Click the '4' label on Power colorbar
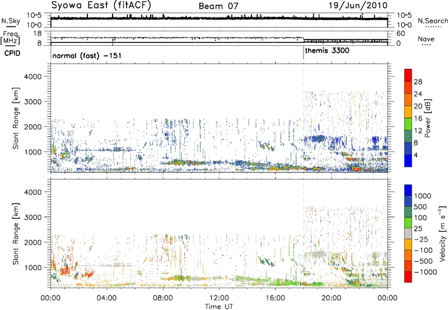Screen dimensions: 448x310 click(416, 155)
